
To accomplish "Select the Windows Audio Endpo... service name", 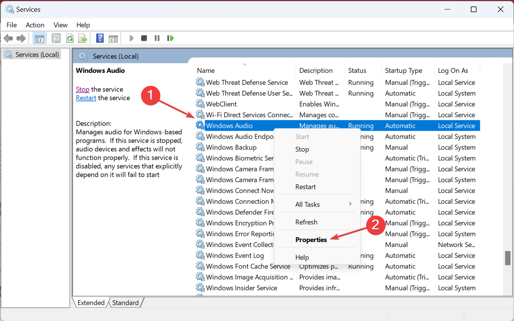I will (240, 137).
